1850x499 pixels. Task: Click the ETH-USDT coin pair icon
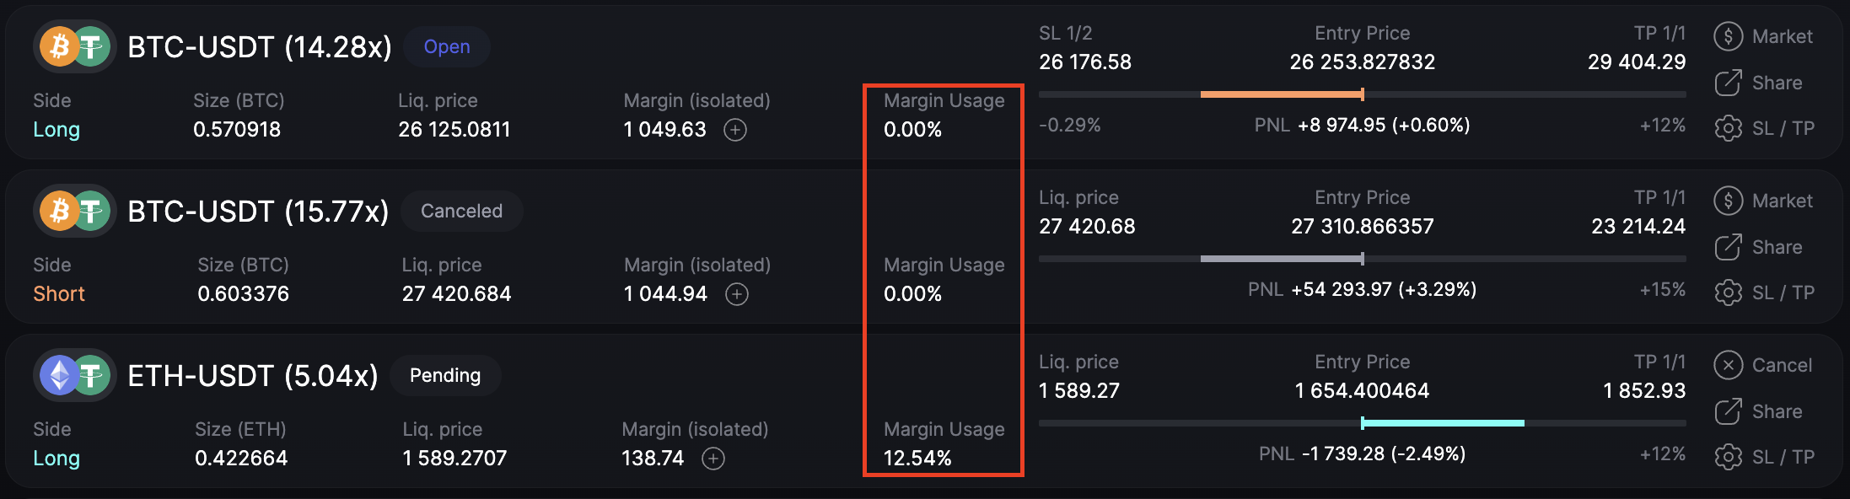74,375
